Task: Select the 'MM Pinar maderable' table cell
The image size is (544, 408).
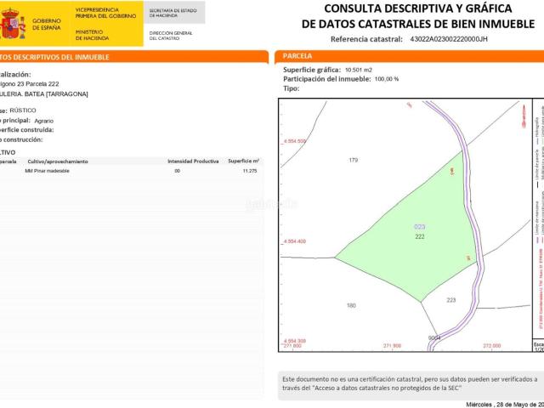Action: (47, 171)
